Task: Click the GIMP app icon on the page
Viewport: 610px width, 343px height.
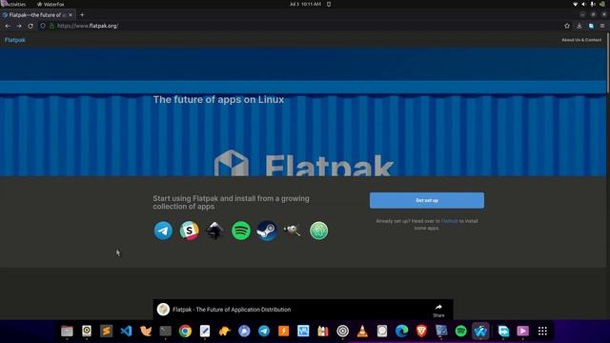Action: coord(293,231)
